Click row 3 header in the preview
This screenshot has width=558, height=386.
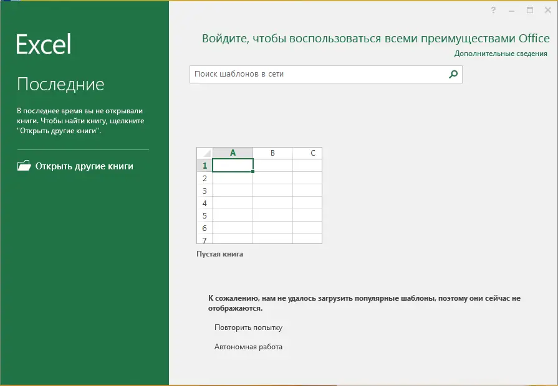[204, 190]
